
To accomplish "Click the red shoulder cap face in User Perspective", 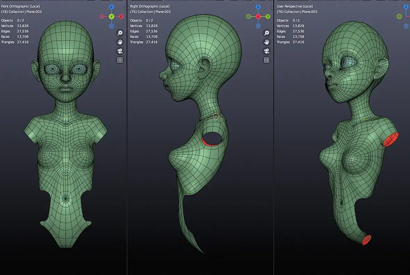I will pyautogui.click(x=391, y=139).
